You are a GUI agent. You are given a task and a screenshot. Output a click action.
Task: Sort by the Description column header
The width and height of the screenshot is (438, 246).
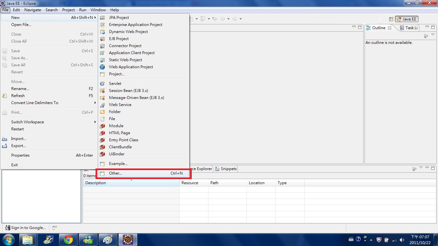(131, 183)
